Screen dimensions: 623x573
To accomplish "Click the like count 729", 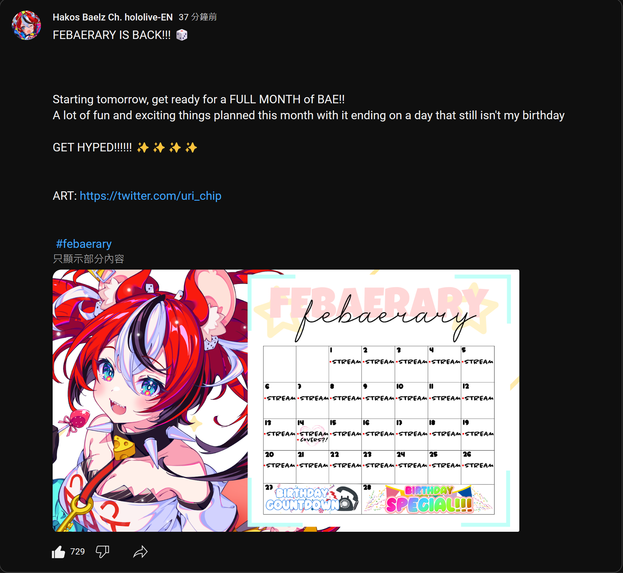I will click(x=77, y=552).
